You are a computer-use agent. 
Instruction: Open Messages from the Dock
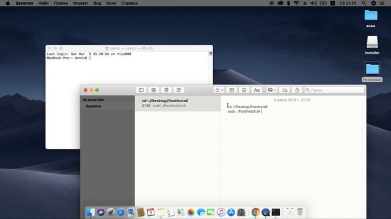(x=201, y=212)
